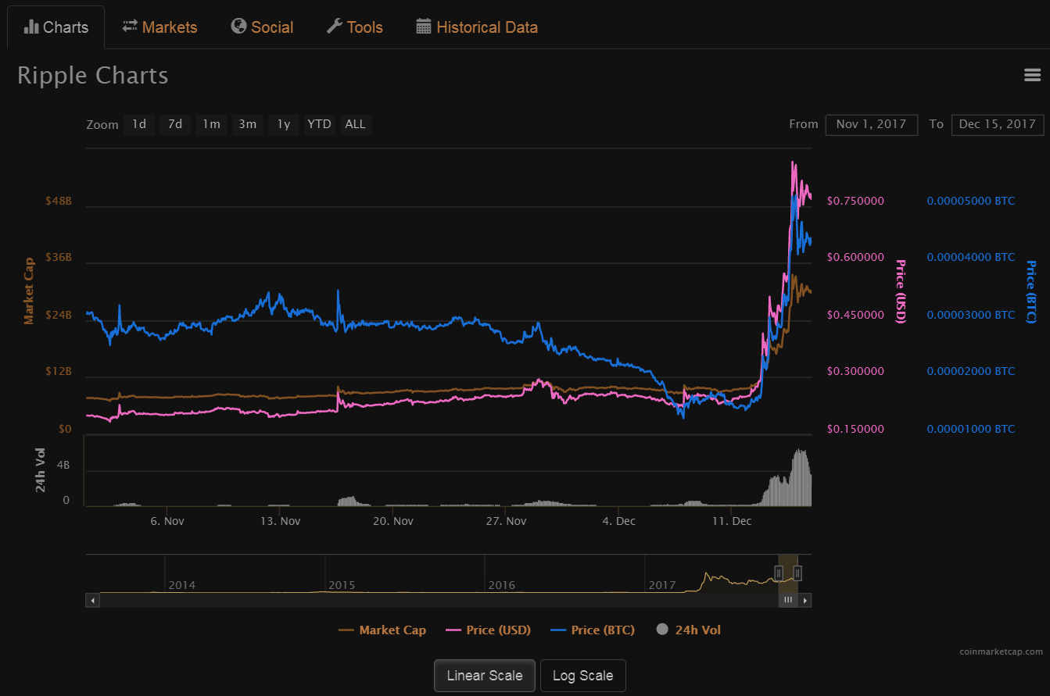The image size is (1050, 696).
Task: Click the navigator left scroll arrow
Action: [92, 600]
